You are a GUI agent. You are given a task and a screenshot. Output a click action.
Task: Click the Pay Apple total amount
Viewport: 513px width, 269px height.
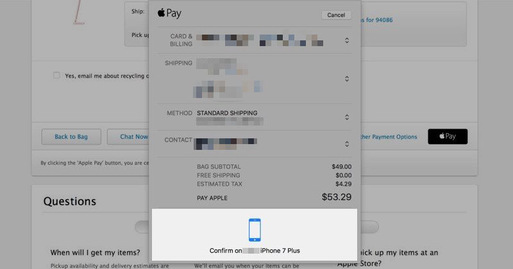(336, 197)
